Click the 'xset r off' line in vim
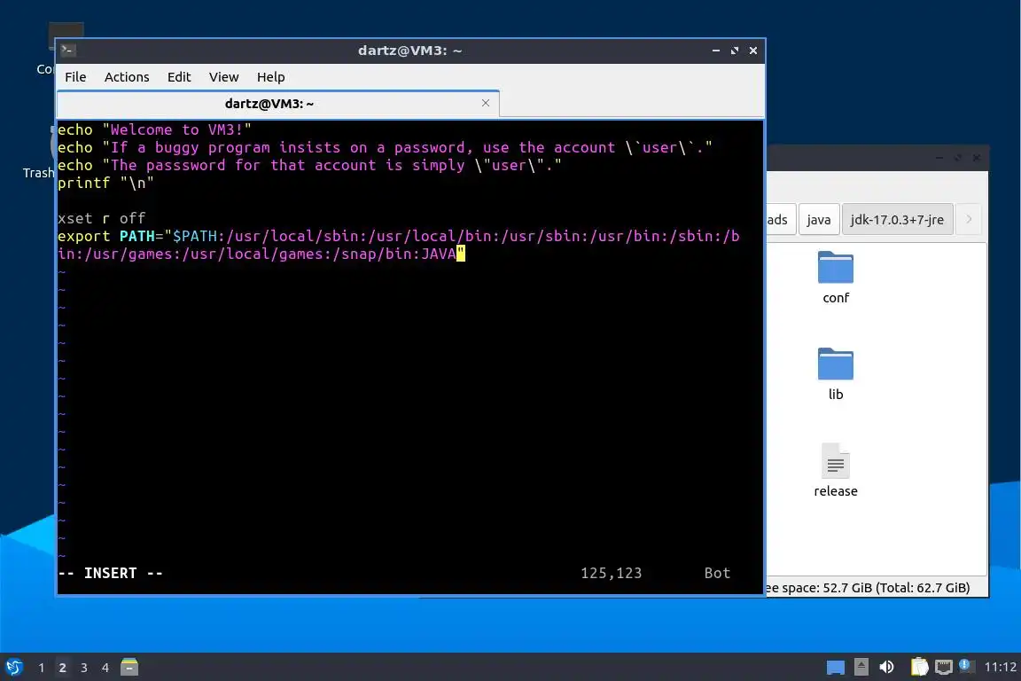 (x=102, y=218)
